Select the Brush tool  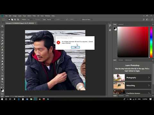(2, 47)
